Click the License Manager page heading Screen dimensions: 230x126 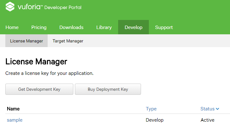[x=36, y=61]
